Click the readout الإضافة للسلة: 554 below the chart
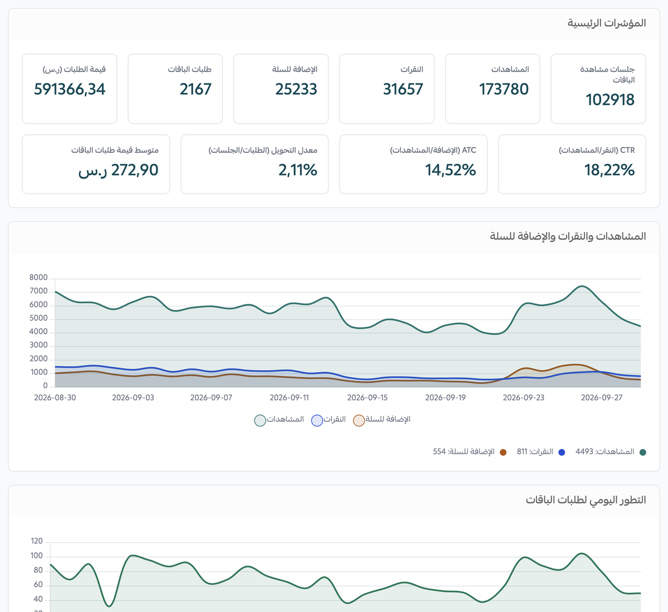Image resolution: width=668 pixels, height=612 pixels. [470, 452]
